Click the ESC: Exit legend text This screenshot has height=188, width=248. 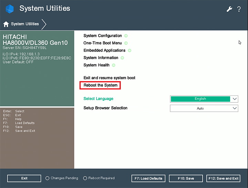(x=12, y=115)
